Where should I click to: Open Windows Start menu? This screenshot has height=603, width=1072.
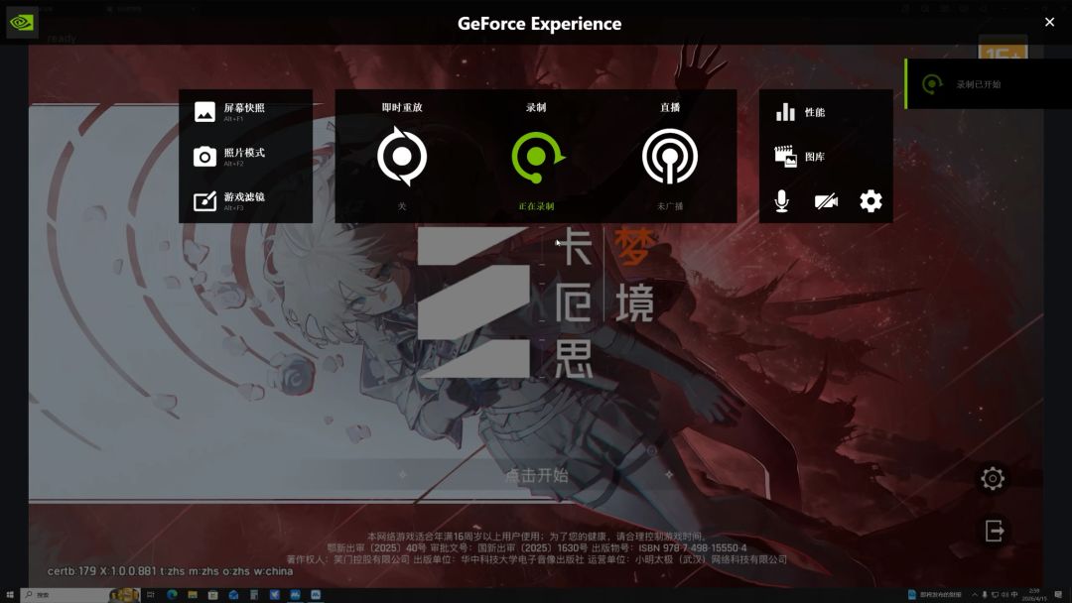(x=10, y=595)
